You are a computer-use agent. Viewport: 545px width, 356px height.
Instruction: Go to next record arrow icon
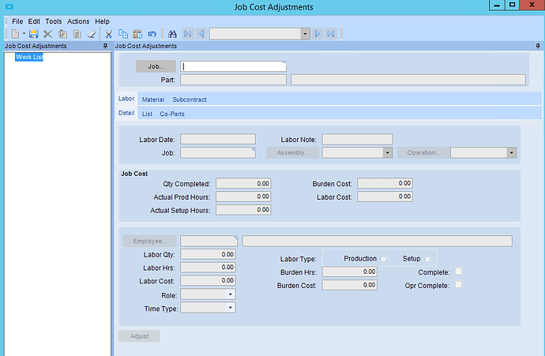318,34
